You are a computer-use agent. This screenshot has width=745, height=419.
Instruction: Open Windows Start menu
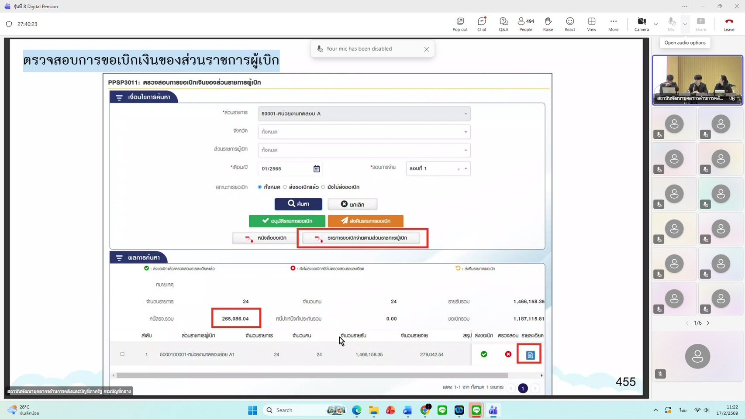(252, 410)
